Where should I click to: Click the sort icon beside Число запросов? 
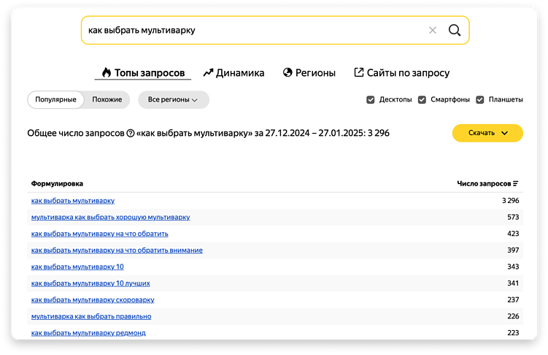(x=516, y=183)
